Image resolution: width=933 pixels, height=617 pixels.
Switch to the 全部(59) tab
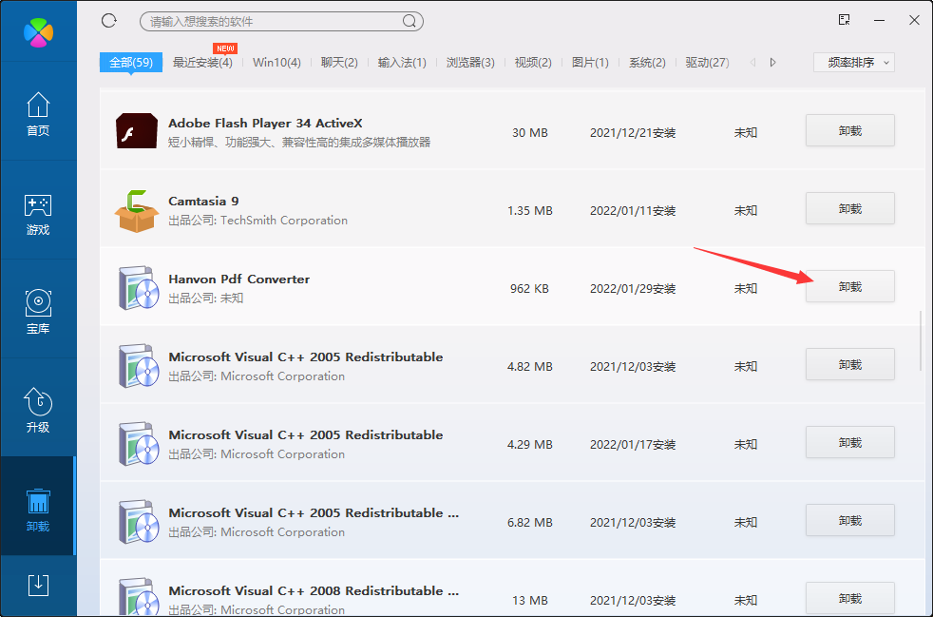click(131, 63)
